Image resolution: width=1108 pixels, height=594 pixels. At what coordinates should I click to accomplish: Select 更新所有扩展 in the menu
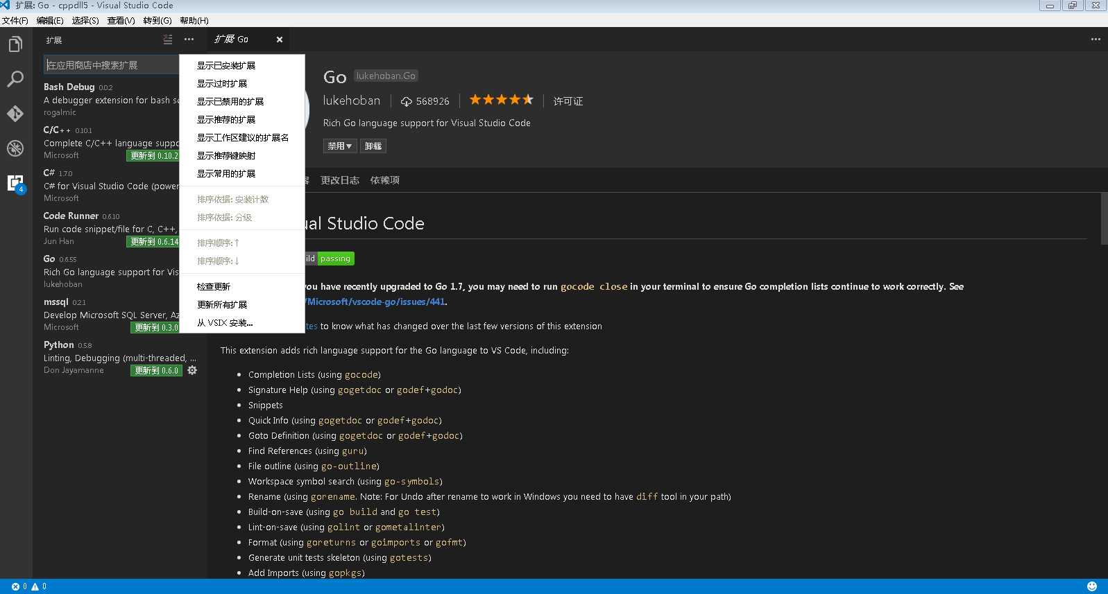(242, 305)
